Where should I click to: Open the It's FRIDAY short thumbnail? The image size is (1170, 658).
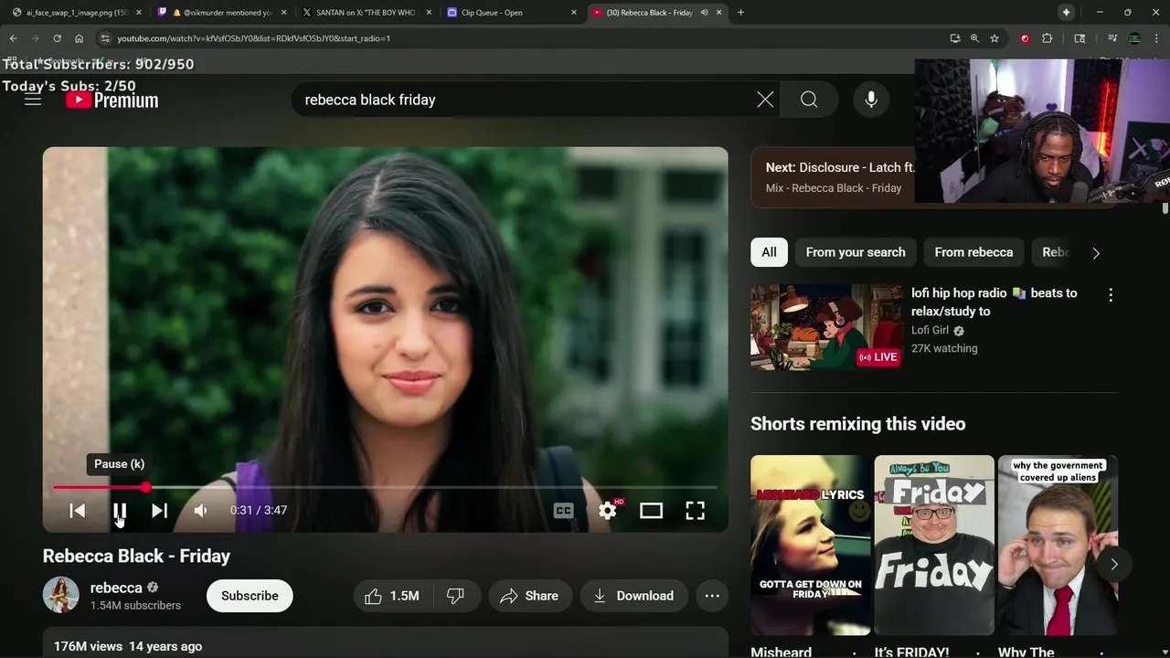[934, 545]
